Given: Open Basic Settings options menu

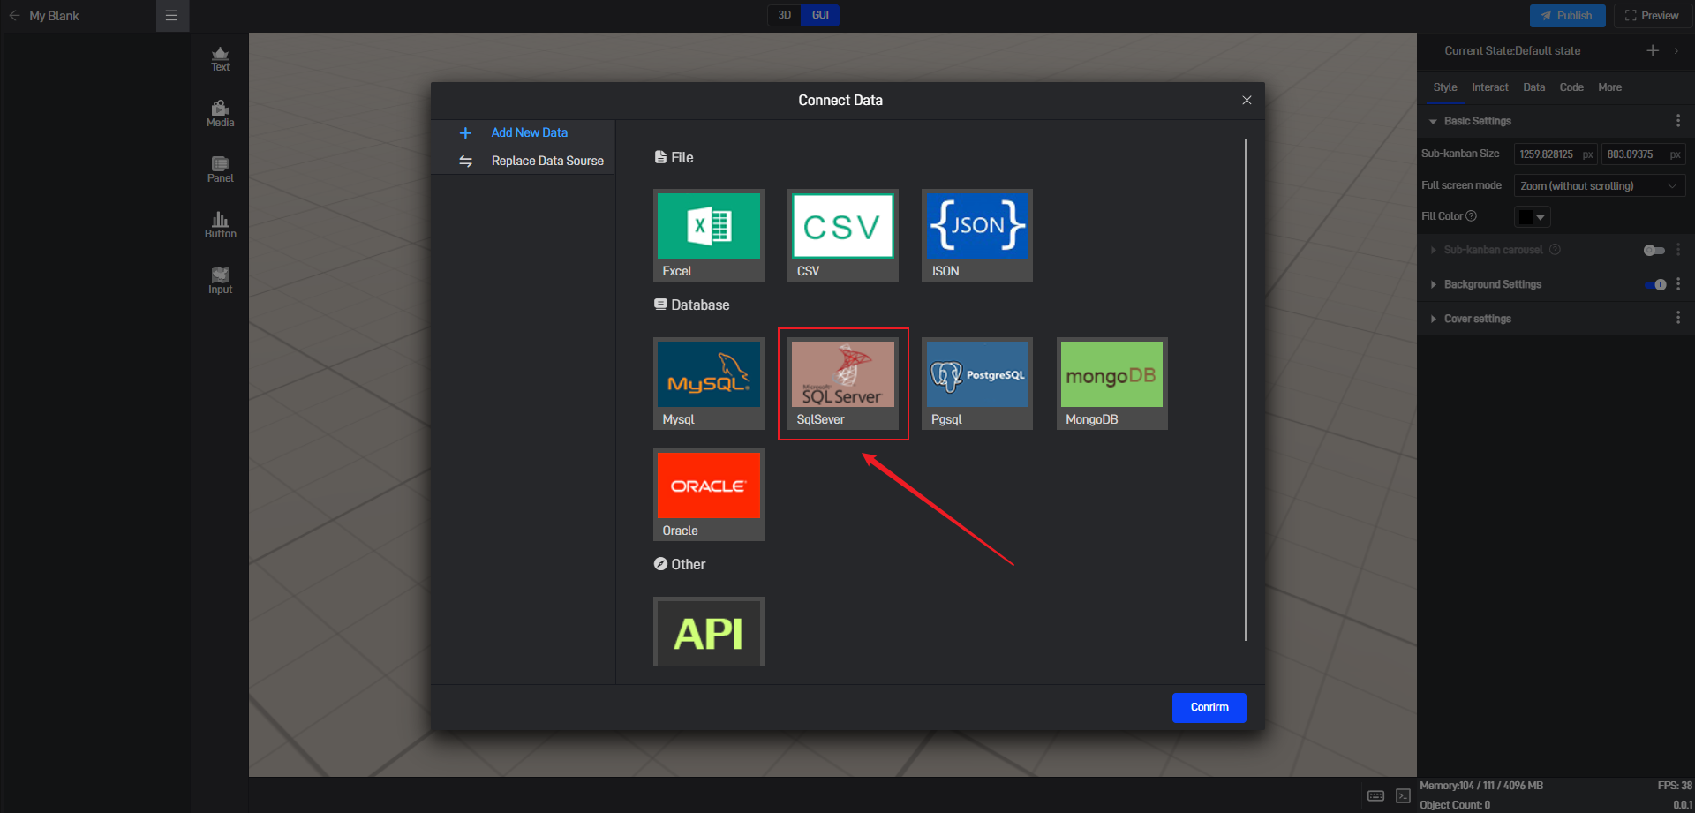Looking at the screenshot, I should coord(1678,121).
